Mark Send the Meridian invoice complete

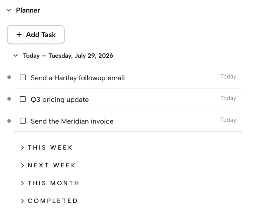click(23, 121)
